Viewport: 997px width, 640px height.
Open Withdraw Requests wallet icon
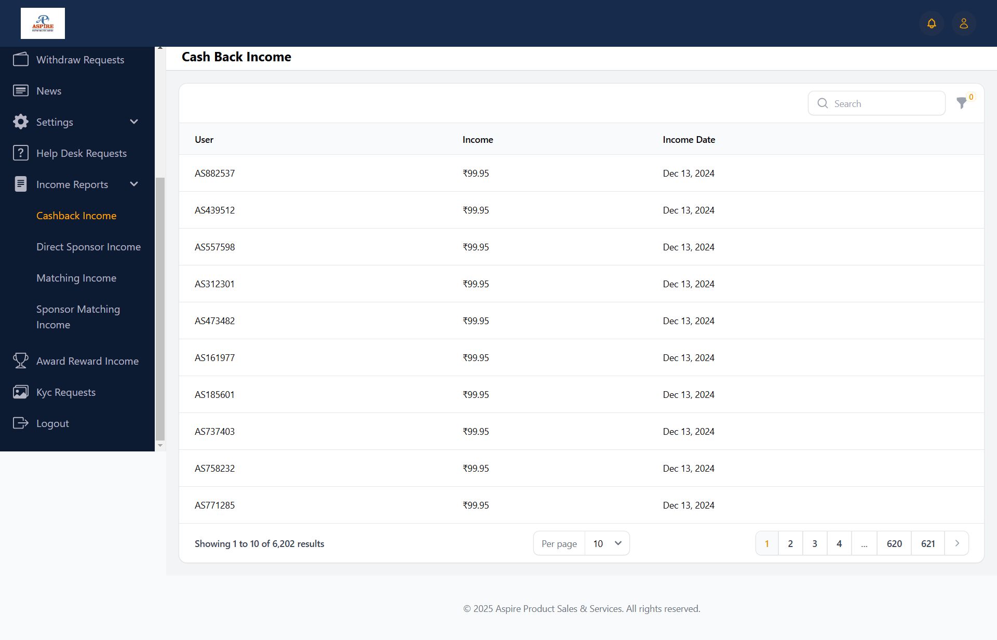coord(21,59)
